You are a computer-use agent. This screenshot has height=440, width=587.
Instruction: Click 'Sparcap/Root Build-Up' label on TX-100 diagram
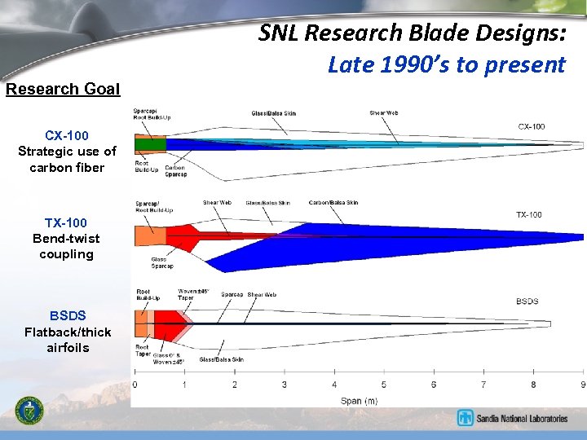click(154, 207)
